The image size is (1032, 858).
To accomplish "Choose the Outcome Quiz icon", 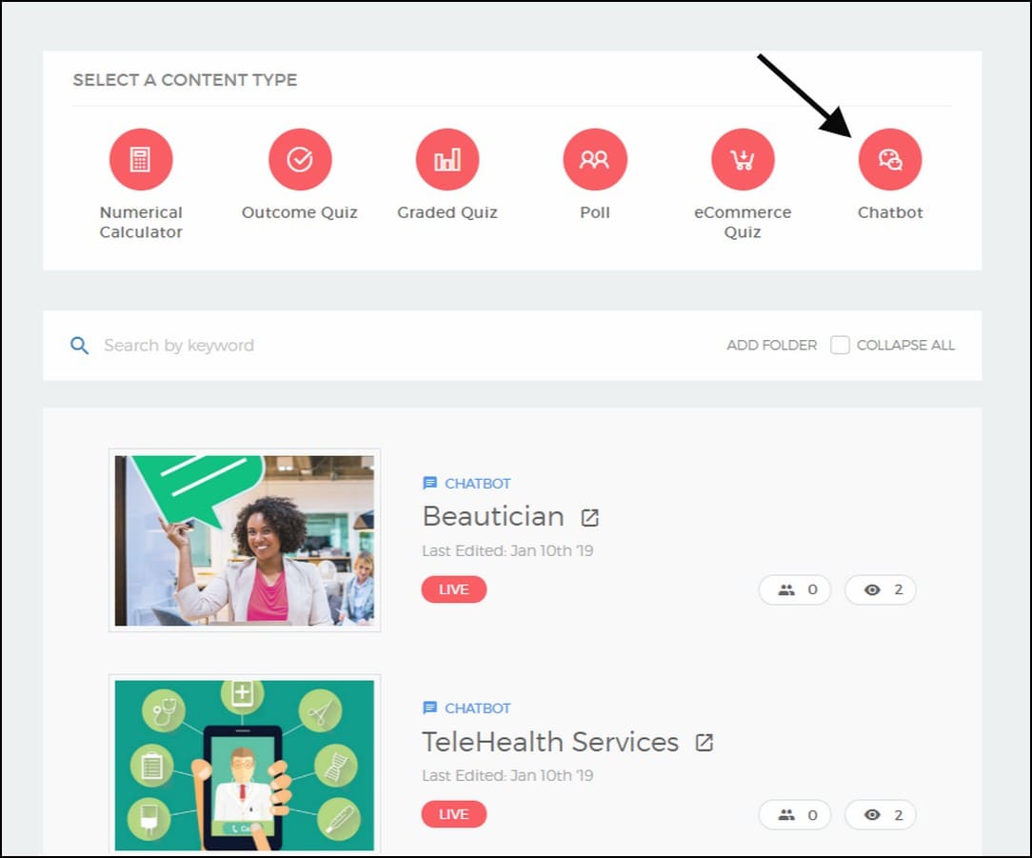I will (x=300, y=160).
